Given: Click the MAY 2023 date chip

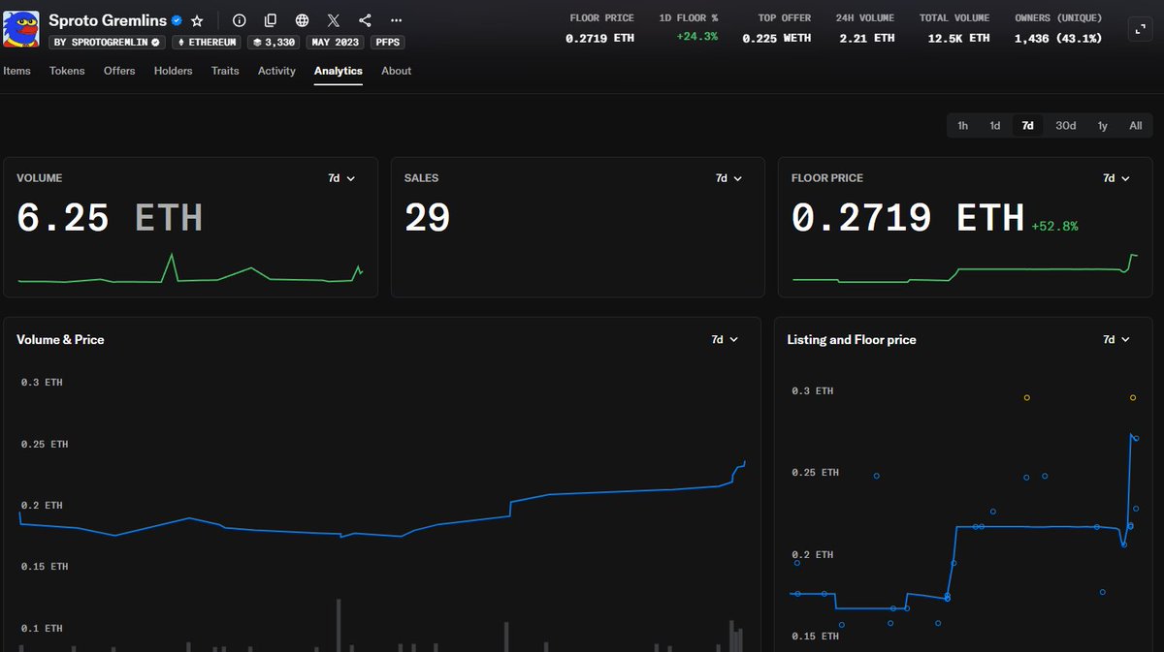Looking at the screenshot, I should (337, 43).
